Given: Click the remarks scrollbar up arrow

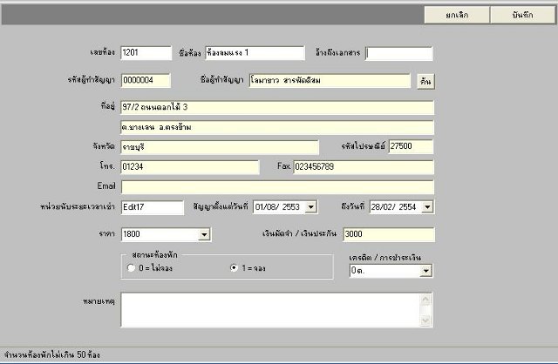Looking at the screenshot, I should click(x=425, y=300).
